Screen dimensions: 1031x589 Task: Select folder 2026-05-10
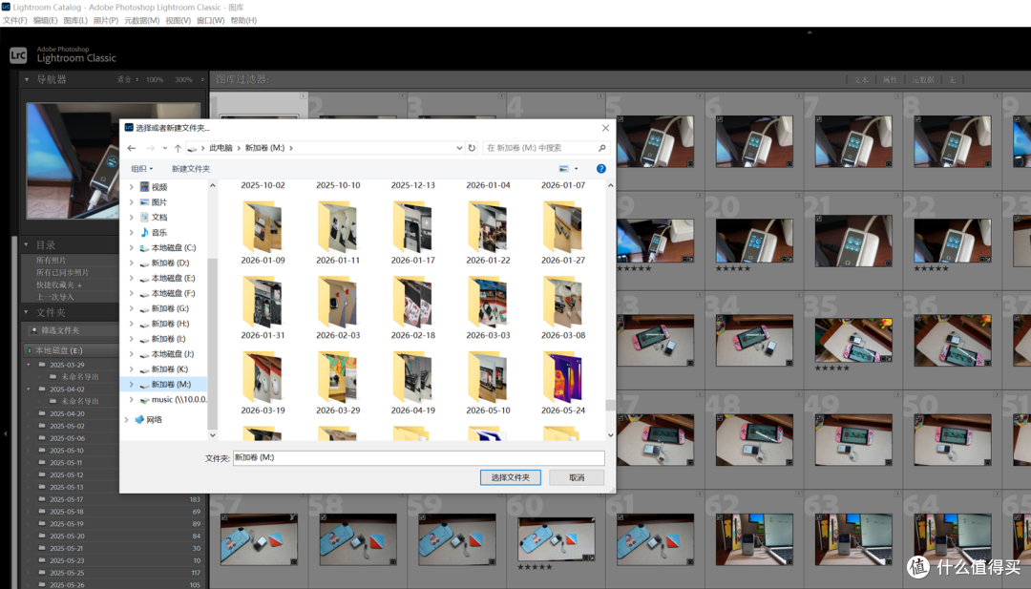(488, 383)
